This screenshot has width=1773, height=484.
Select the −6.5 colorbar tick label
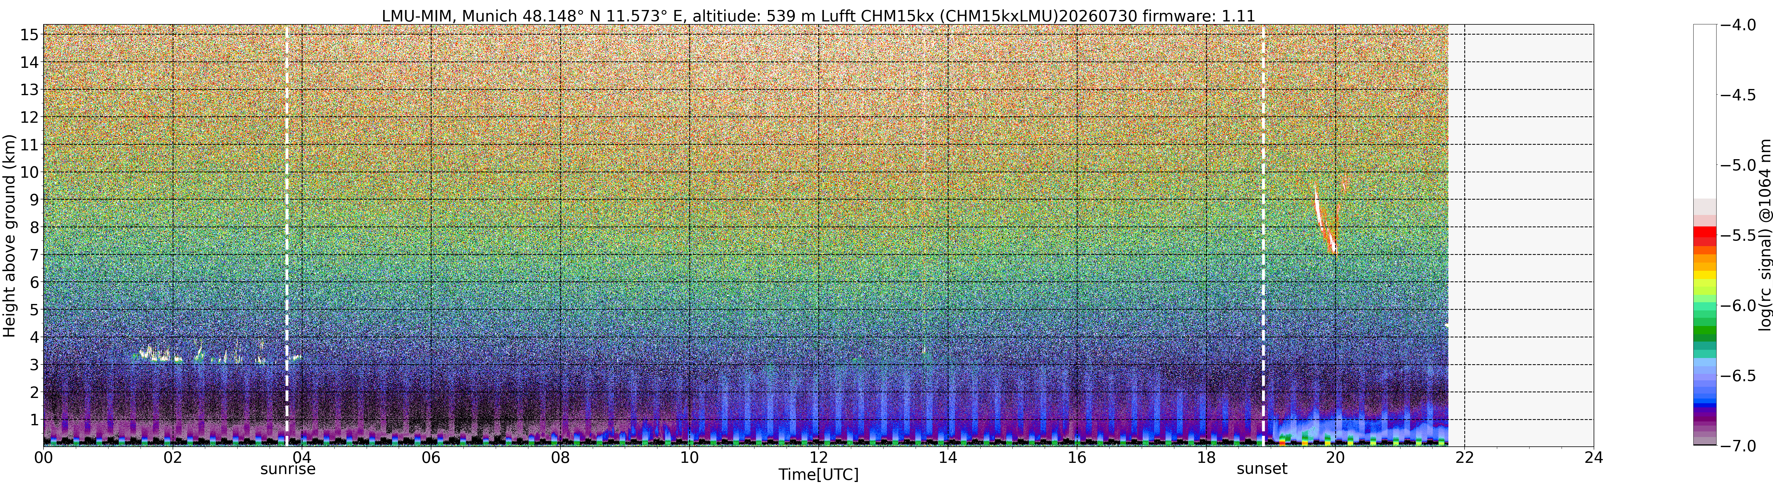[x=1738, y=375]
